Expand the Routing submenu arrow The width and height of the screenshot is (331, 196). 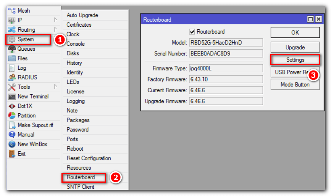point(55,29)
